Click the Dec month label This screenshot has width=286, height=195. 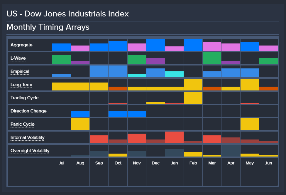click(x=155, y=163)
